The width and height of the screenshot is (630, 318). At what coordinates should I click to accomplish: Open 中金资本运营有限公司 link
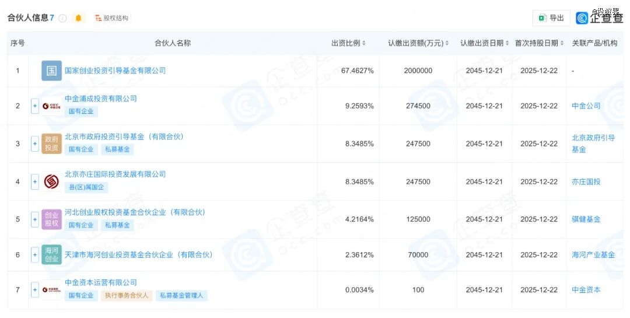tap(101, 282)
